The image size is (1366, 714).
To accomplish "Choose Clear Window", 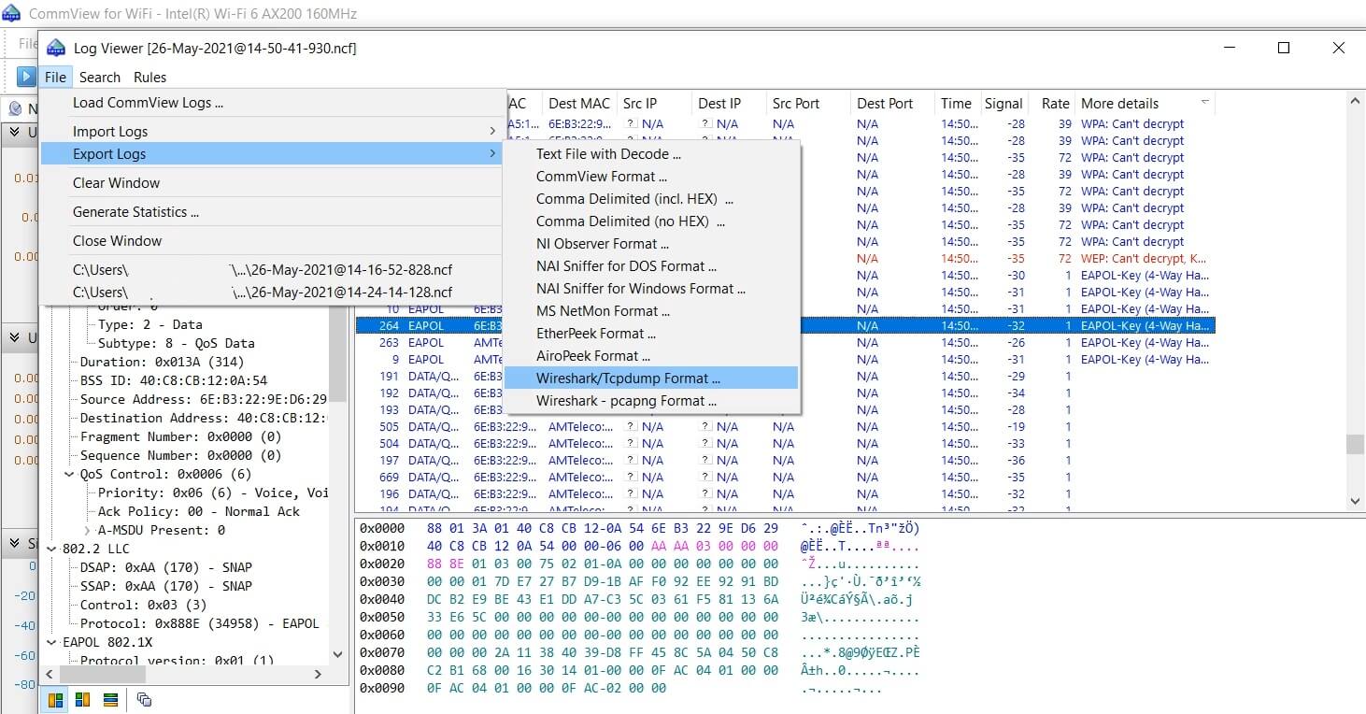I will pyautogui.click(x=272, y=183).
